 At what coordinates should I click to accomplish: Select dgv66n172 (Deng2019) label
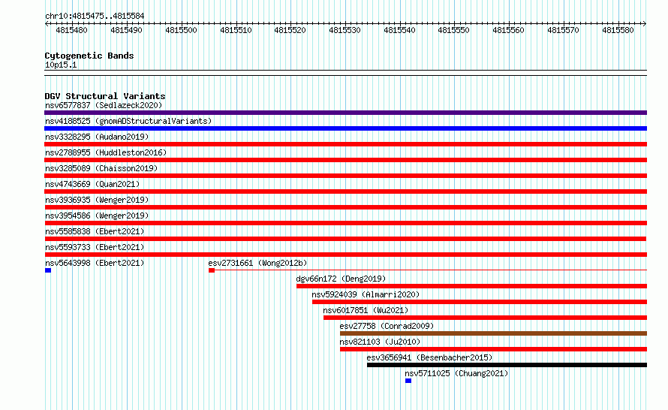[341, 279]
